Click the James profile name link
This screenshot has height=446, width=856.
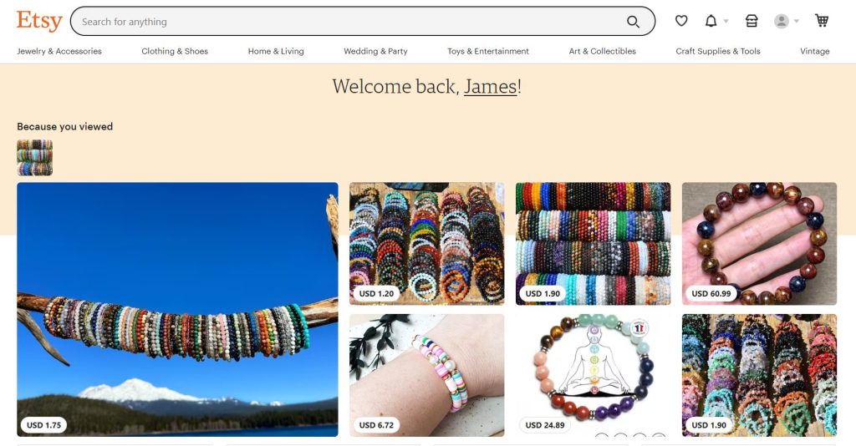tap(490, 86)
